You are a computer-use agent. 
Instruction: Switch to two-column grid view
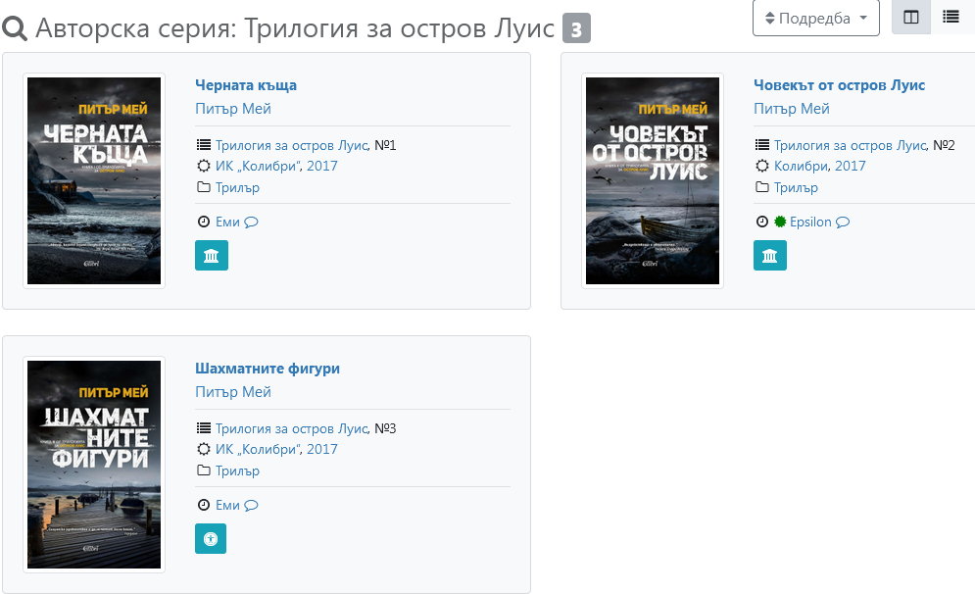coord(911,18)
